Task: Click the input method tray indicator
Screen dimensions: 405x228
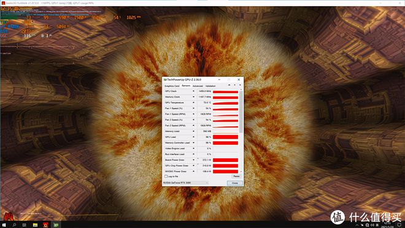Action: [377, 225]
